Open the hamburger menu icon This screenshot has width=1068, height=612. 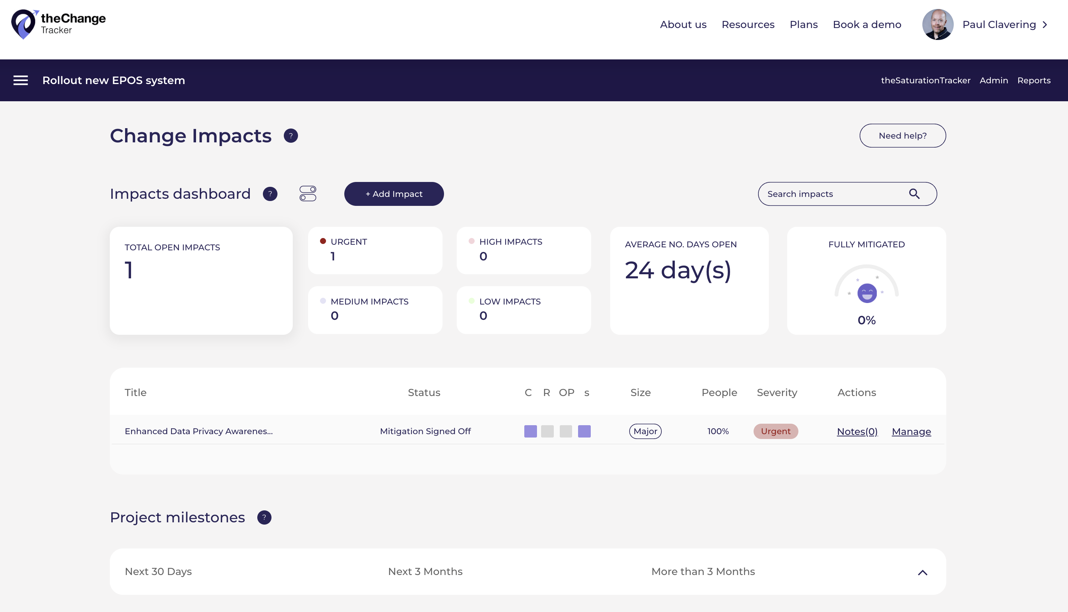(x=21, y=80)
